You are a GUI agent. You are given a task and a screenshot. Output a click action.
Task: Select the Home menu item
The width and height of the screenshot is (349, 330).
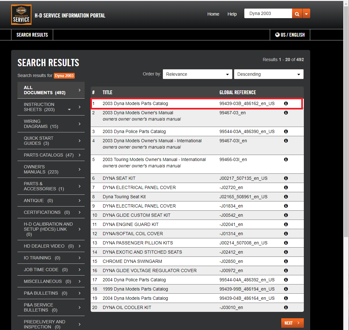213,14
